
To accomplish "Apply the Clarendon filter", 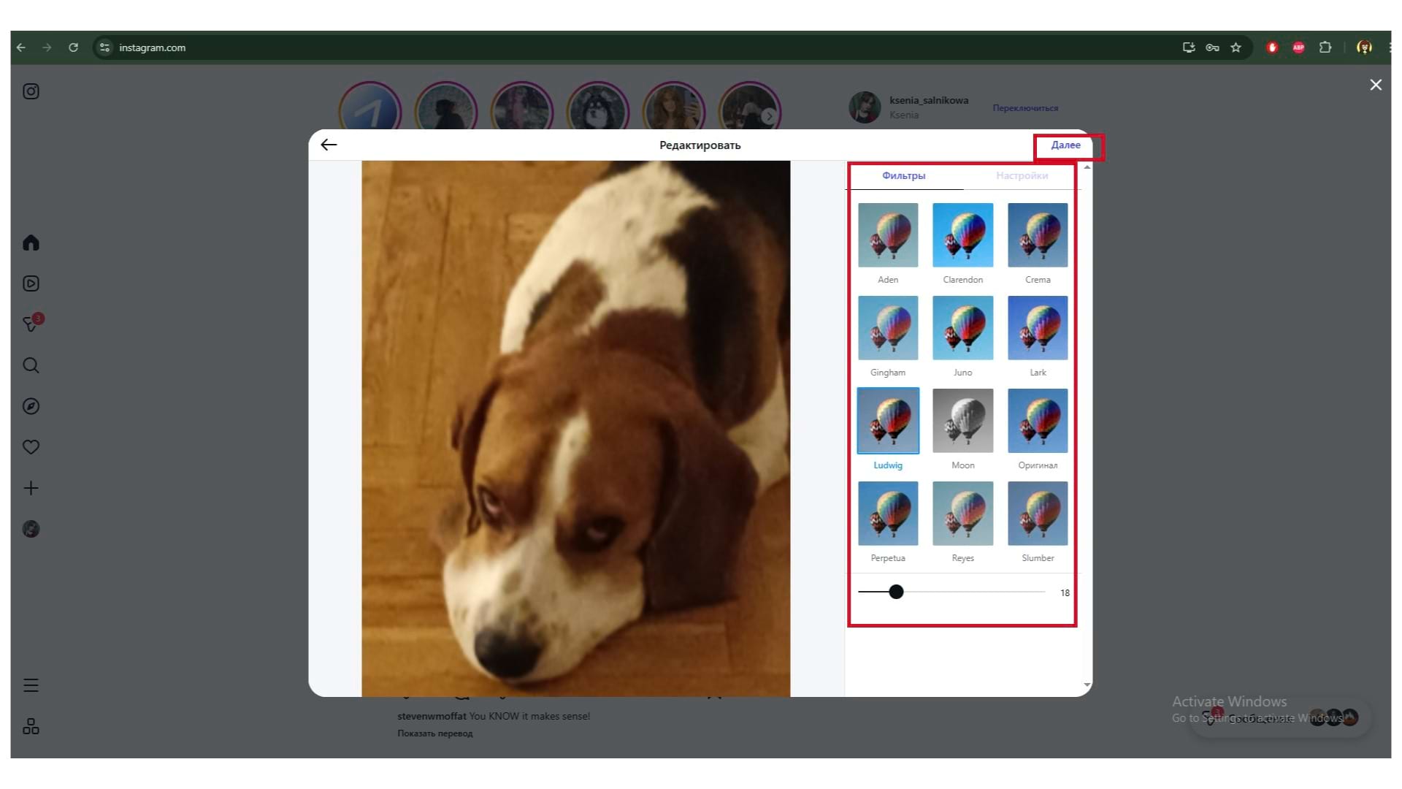I will pos(962,235).
